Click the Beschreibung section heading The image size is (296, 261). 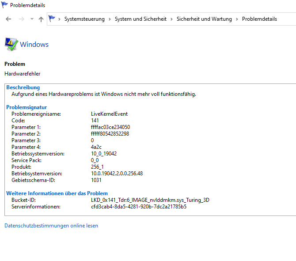click(23, 87)
